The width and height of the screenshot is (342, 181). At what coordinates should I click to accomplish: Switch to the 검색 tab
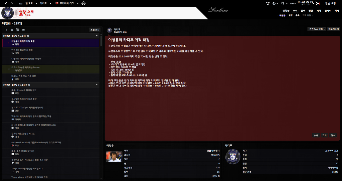303,10
